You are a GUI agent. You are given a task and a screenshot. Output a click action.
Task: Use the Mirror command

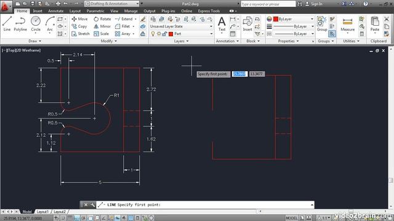[x=102, y=26]
